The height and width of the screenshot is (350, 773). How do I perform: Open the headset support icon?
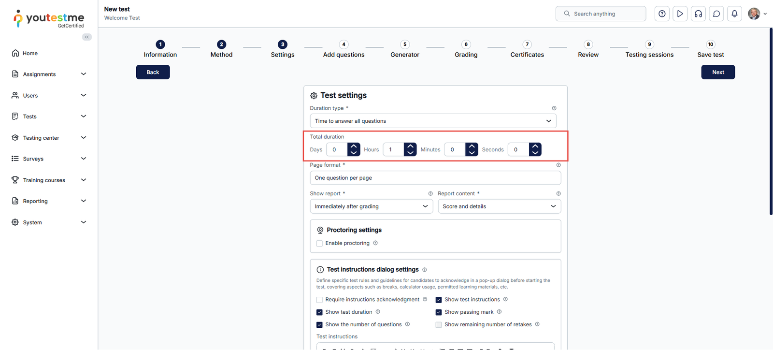[698, 14]
